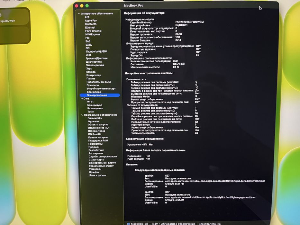Select Тома in the sidebar
300x225 pixels.
(90, 112)
